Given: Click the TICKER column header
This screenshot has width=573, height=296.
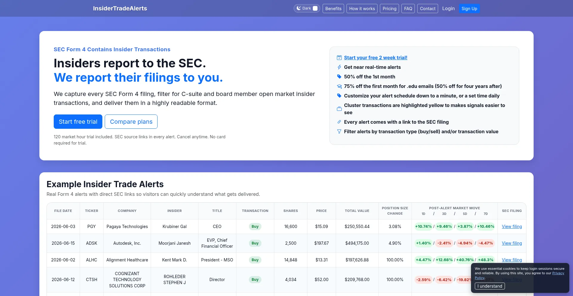Looking at the screenshot, I should coord(92,211).
